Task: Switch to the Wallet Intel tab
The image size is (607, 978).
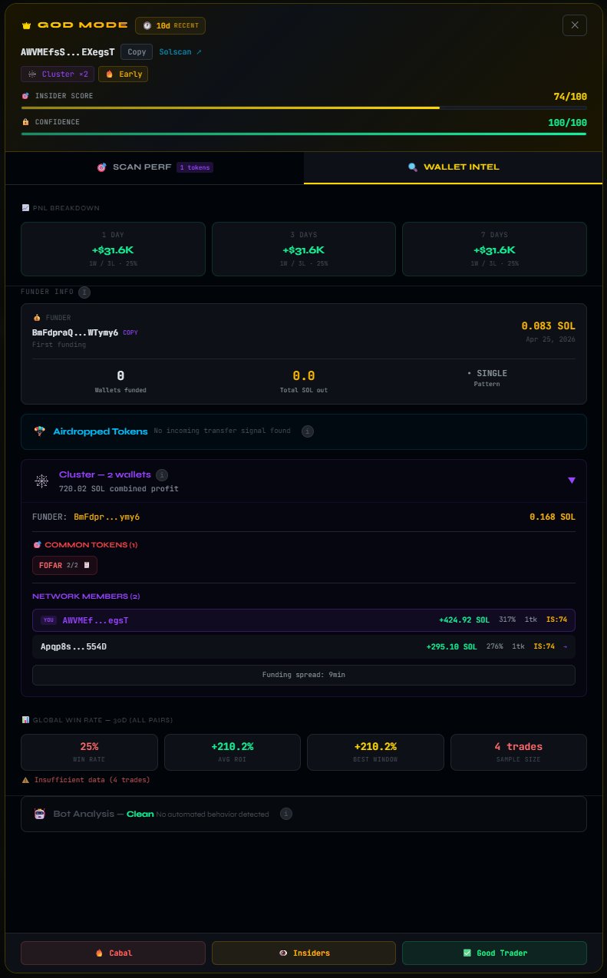Action: (453, 167)
